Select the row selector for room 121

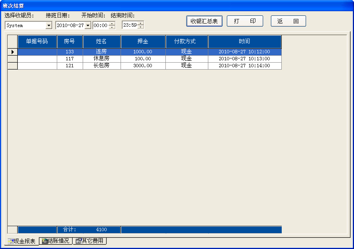13,66
